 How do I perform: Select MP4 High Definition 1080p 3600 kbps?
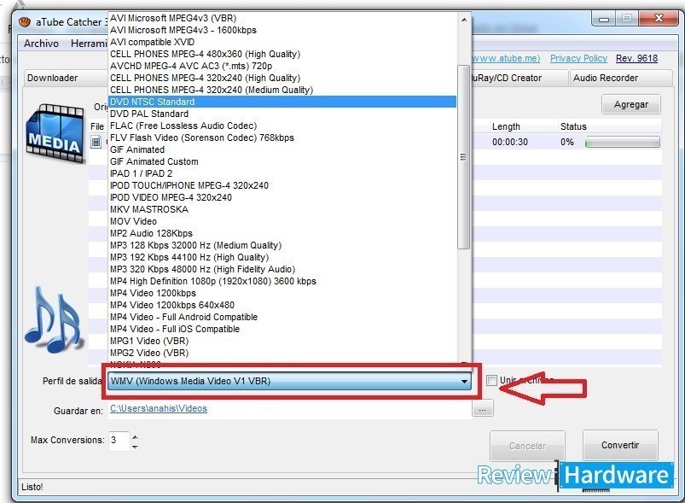click(x=282, y=281)
